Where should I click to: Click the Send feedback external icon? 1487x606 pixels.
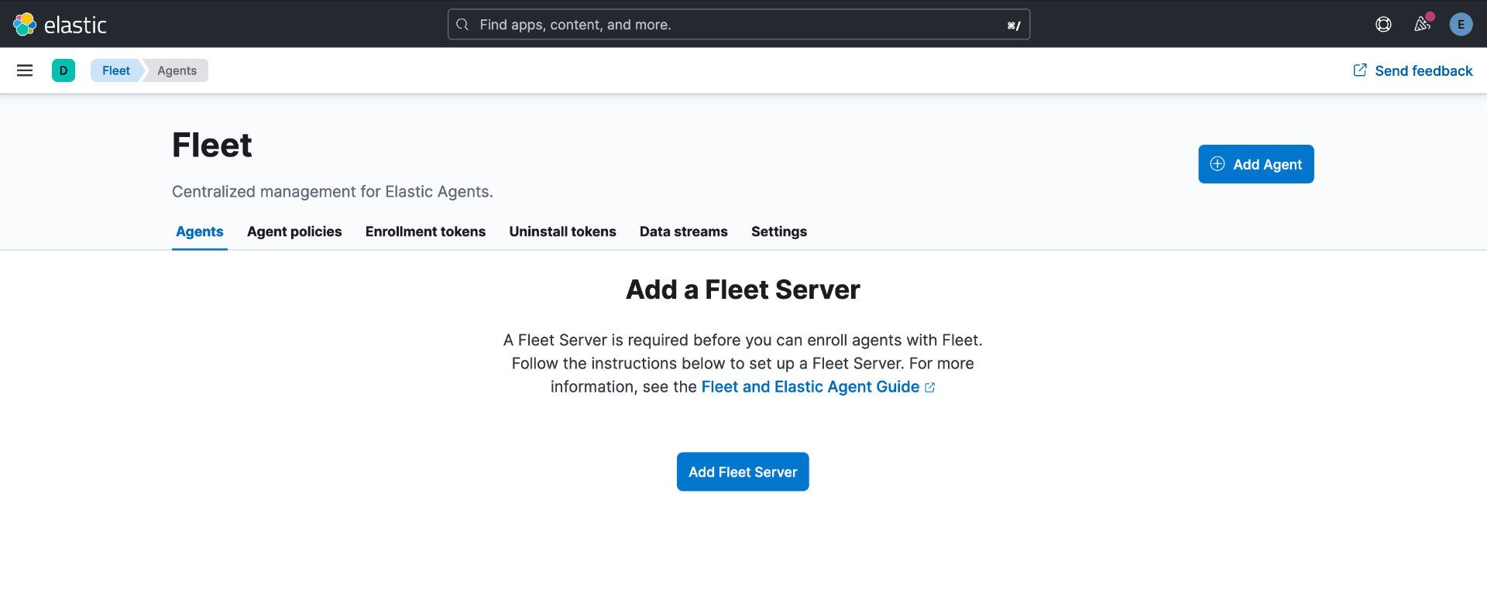pos(1360,70)
